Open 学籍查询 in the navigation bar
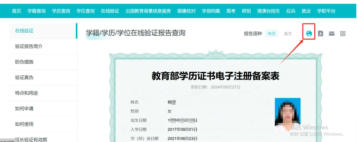This screenshot has width=357, height=142. (x=36, y=11)
